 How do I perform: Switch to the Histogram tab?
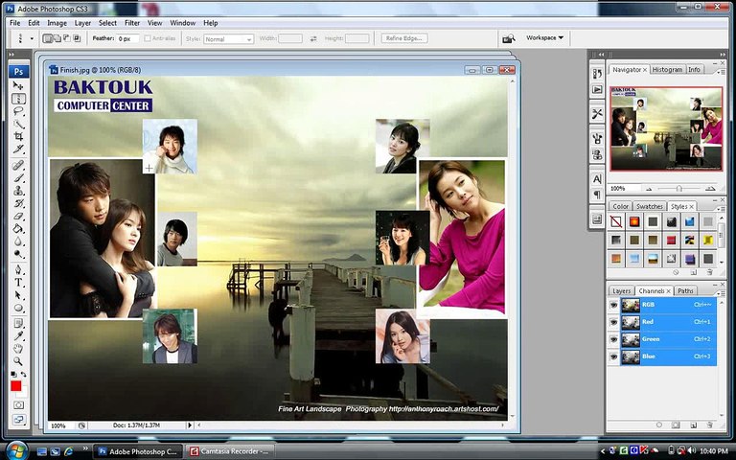point(667,69)
